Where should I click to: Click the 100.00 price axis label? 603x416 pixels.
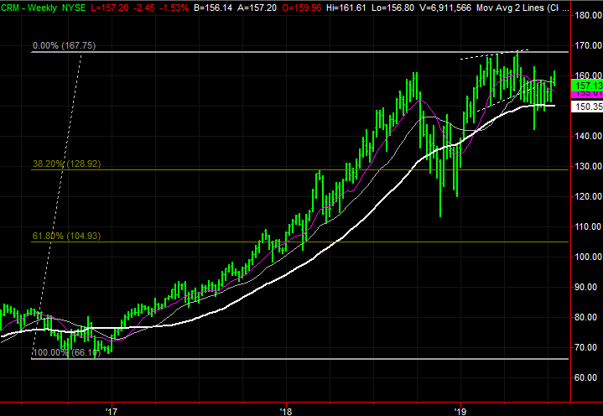587,257
